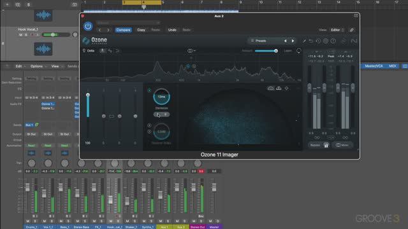
Task: Click the Compare button
Action: coord(123,30)
